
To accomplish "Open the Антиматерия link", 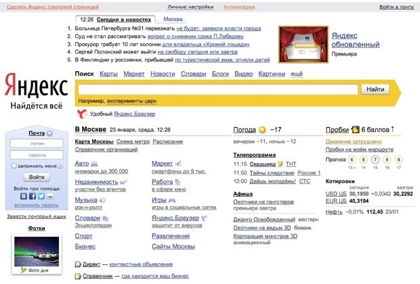I will tap(239, 7).
